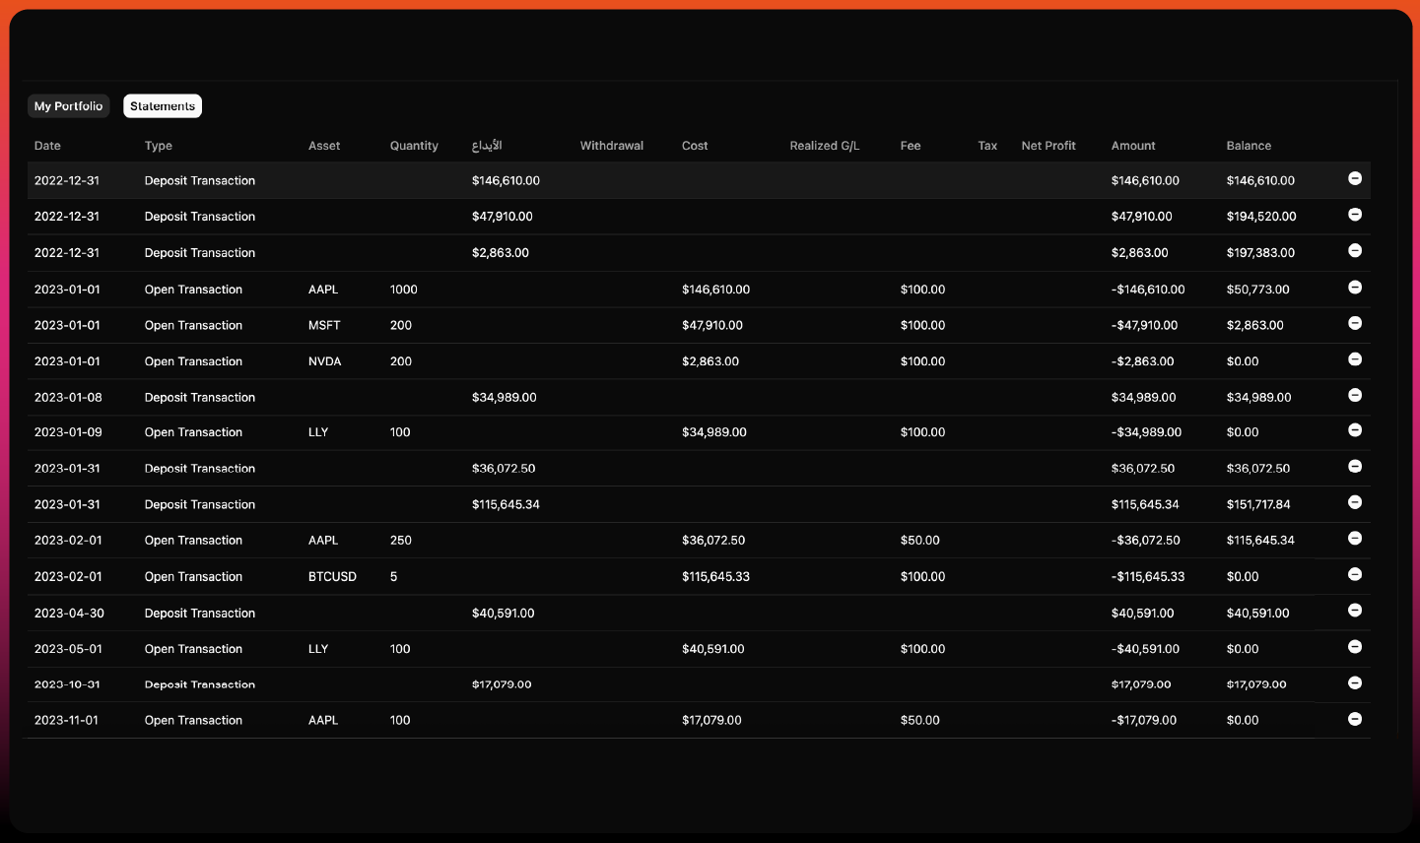The width and height of the screenshot is (1420, 843).
Task: Remove the NVDA open transaction entry
Action: tap(1355, 359)
